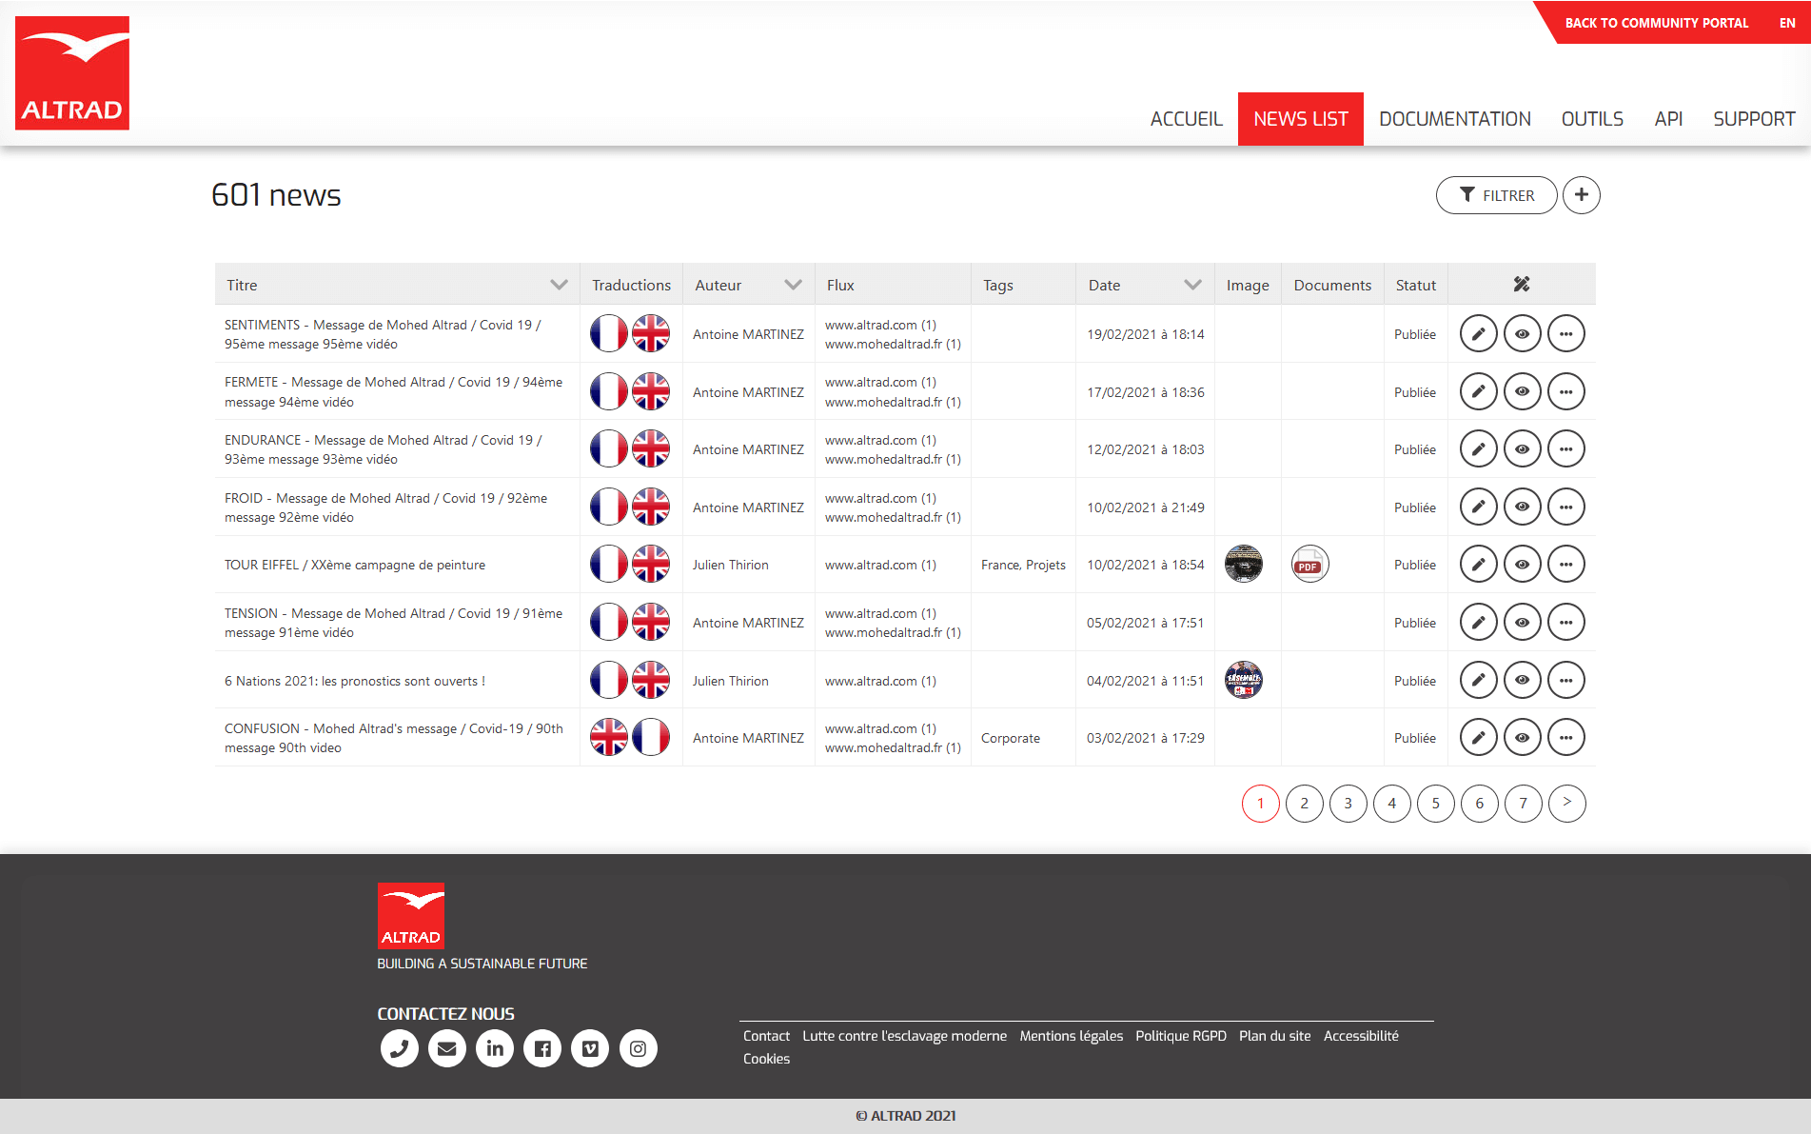Screen dimensions: 1811x1134
Task: Expand the Date column sort chevron
Action: tap(1192, 285)
